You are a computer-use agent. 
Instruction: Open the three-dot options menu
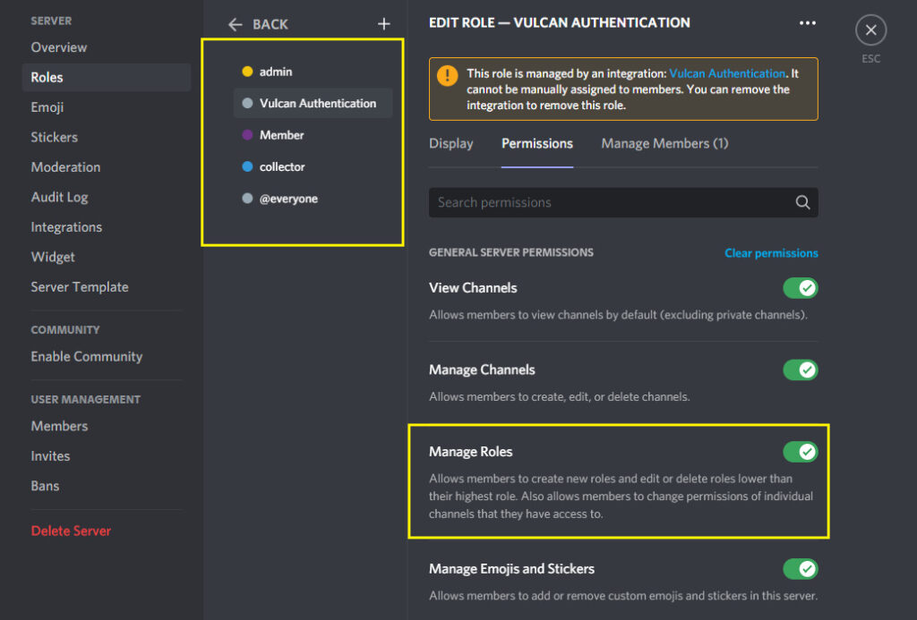pos(807,22)
